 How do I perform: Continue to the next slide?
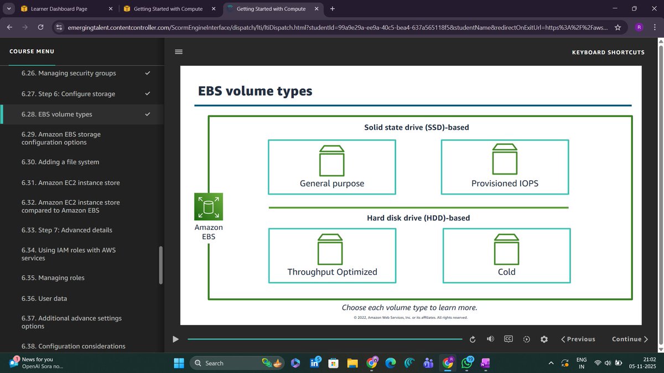point(630,339)
